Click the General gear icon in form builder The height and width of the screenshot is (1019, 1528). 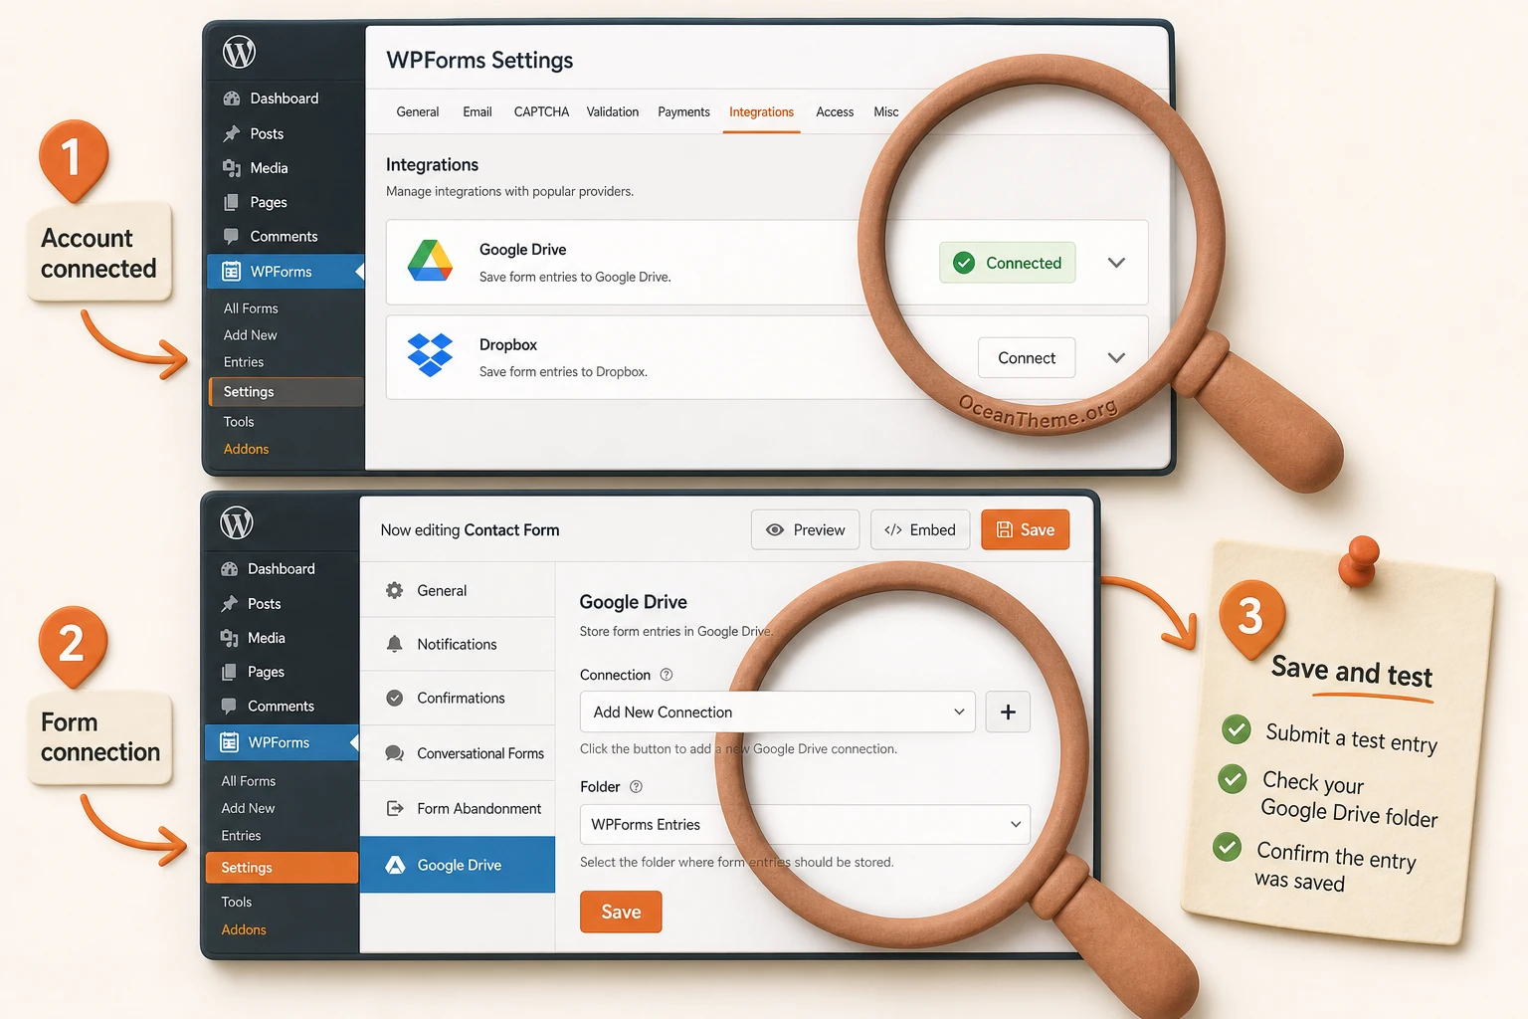click(395, 590)
